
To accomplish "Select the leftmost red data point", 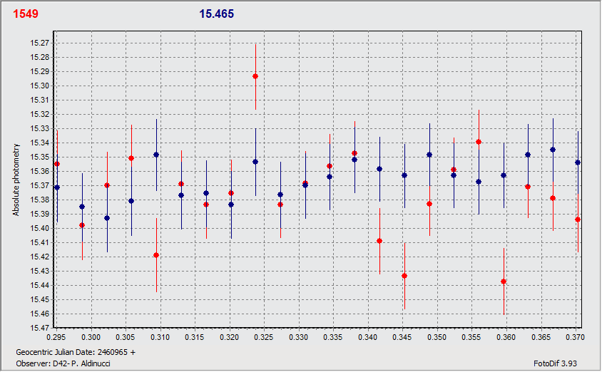I will (x=57, y=164).
